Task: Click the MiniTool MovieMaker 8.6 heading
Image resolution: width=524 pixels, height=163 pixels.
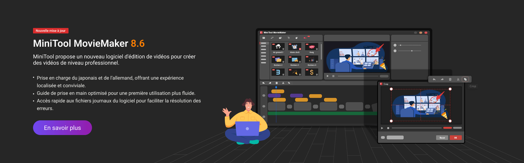Action: [89, 43]
